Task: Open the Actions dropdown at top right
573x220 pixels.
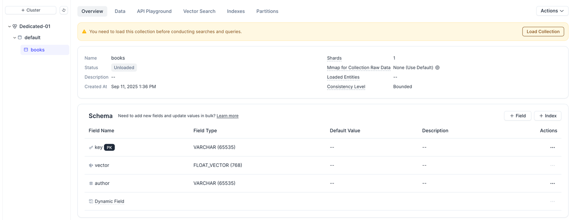Action: pyautogui.click(x=552, y=11)
